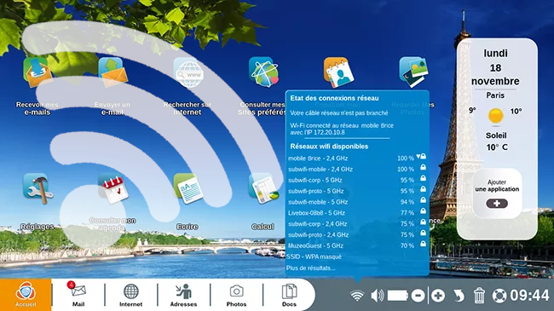The width and height of the screenshot is (554, 311).
Task: Open Photos in the bottom bar
Action: click(236, 295)
